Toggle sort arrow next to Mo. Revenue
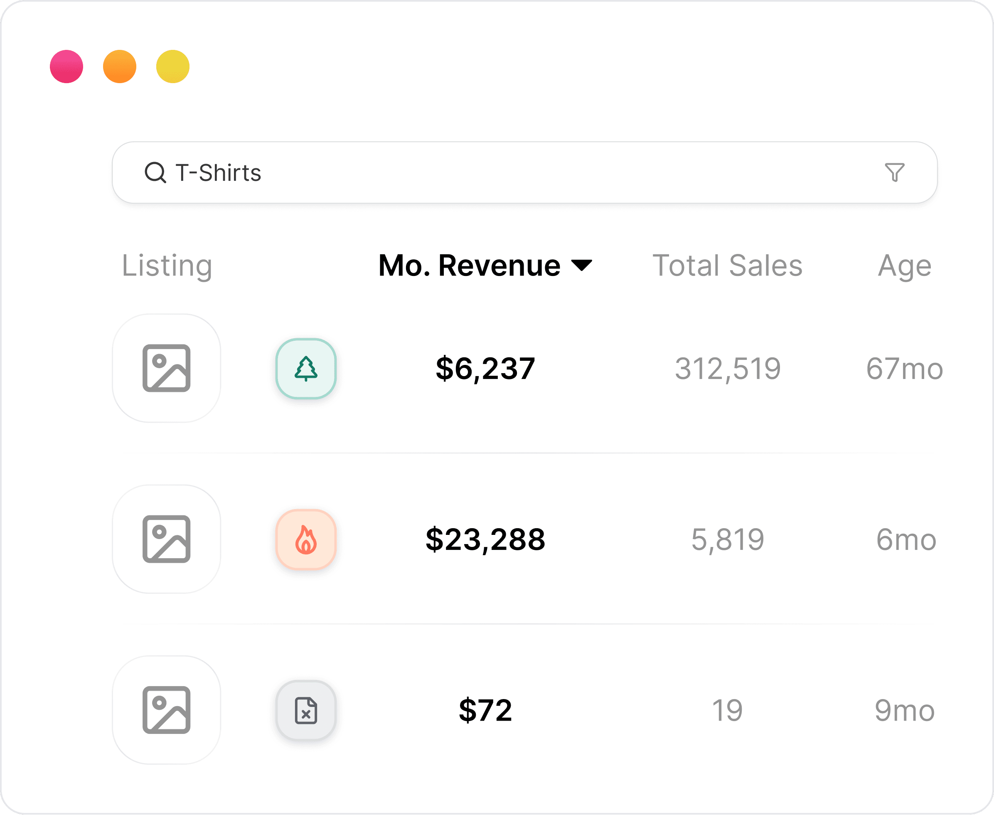Viewport: 994px width, 815px height. (x=582, y=265)
